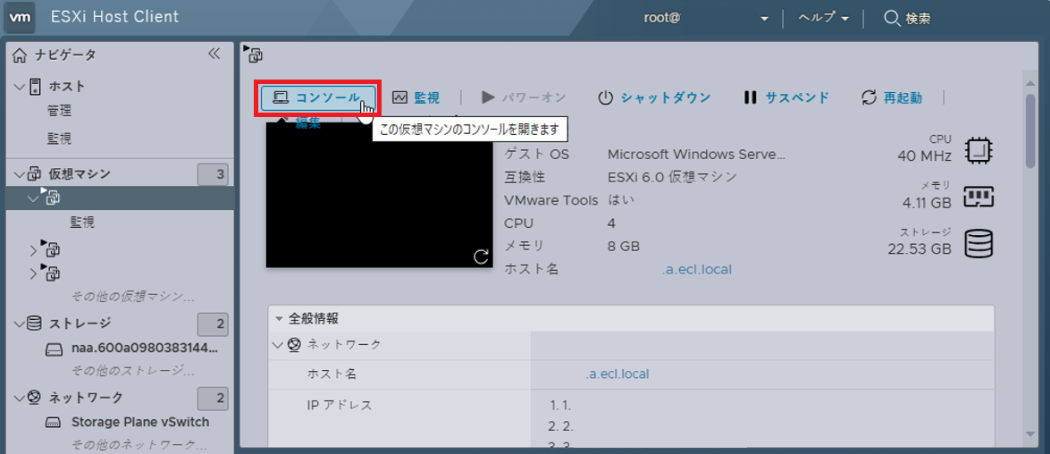Click the IP アドレス label
1050x454 pixels.
click(x=340, y=405)
